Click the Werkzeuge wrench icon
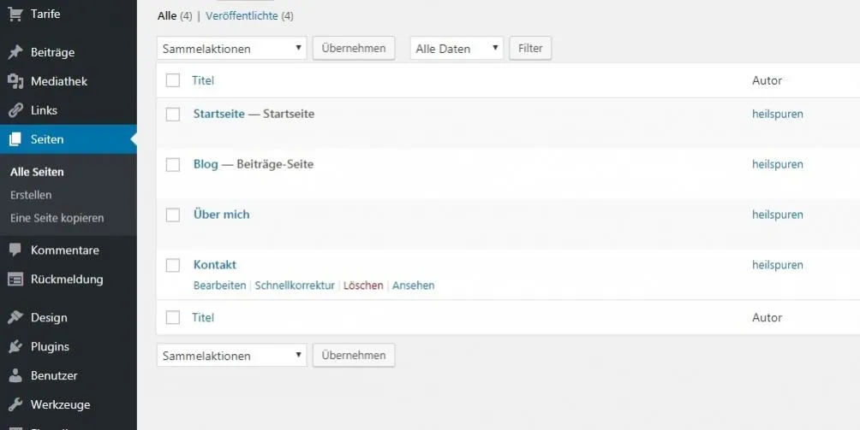Screen dimensions: 860x430 15,404
